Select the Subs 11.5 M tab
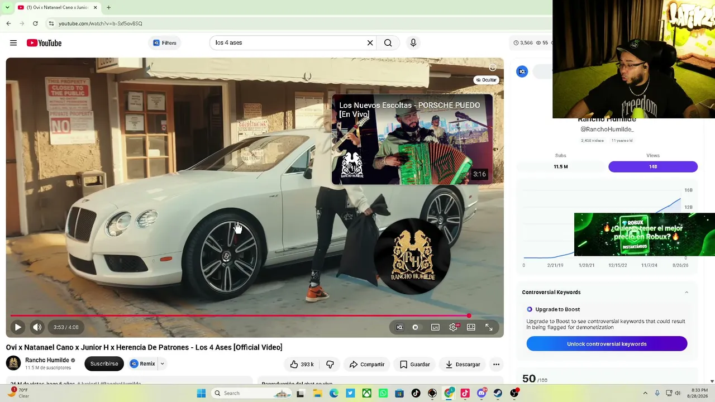The width and height of the screenshot is (715, 402). coord(561,166)
